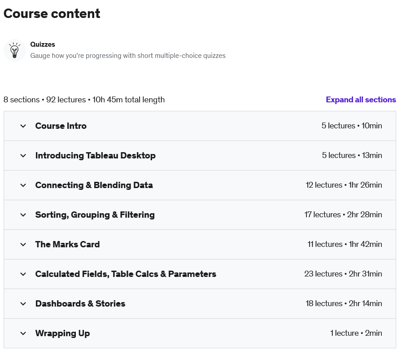This screenshot has height=351, width=398.
Task: Click the Quizzes heading text
Action: click(43, 44)
